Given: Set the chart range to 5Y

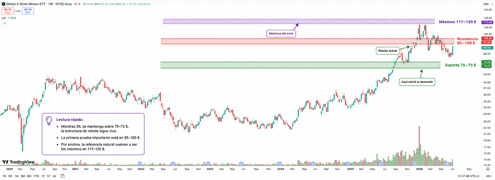Looking at the screenshot, I should tap(49, 176).
